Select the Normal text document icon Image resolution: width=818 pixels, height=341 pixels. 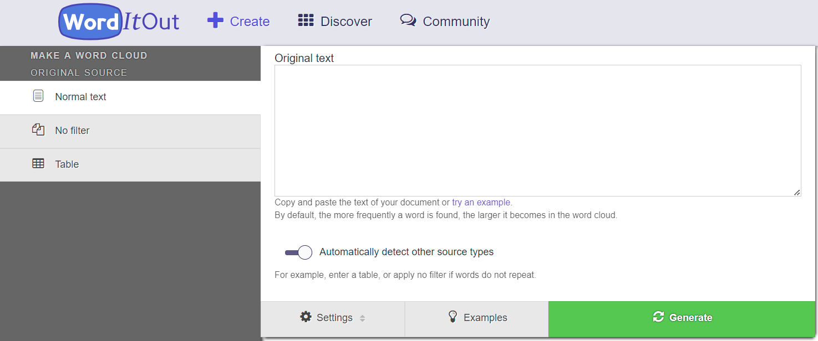click(38, 96)
